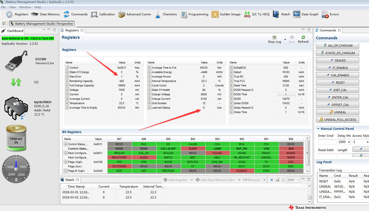Open the Errors view
This screenshot has height=211, width=369.
[x=330, y=14]
